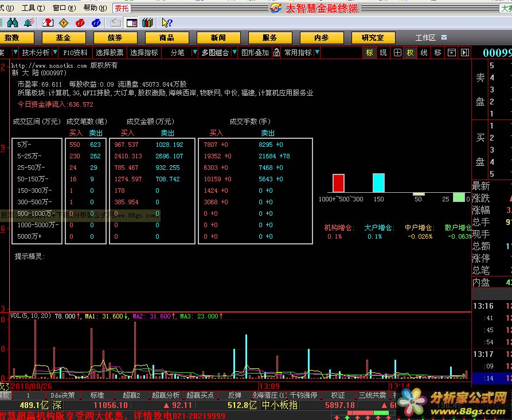Click the 技术分析 button label
Screen dimensions: 512x420
(36, 53)
